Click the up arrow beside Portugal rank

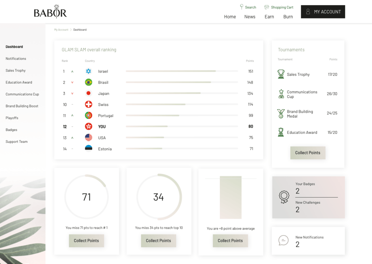(72, 116)
